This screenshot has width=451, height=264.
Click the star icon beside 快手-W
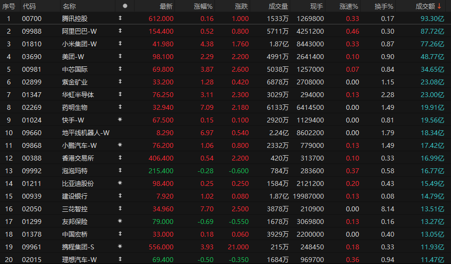[x=120, y=120]
